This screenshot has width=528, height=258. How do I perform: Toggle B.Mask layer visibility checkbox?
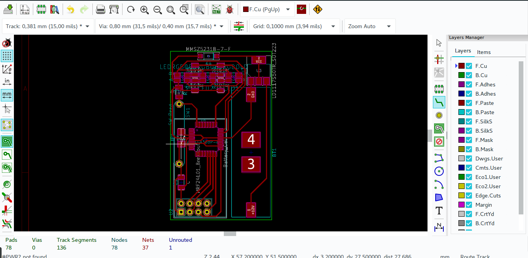(469, 149)
